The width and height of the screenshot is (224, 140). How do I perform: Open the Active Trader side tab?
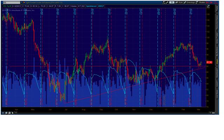pos(217,38)
